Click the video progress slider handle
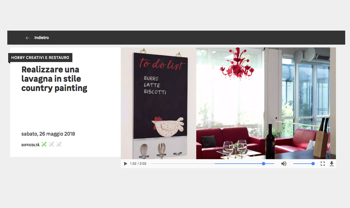 pyautogui.click(x=263, y=164)
